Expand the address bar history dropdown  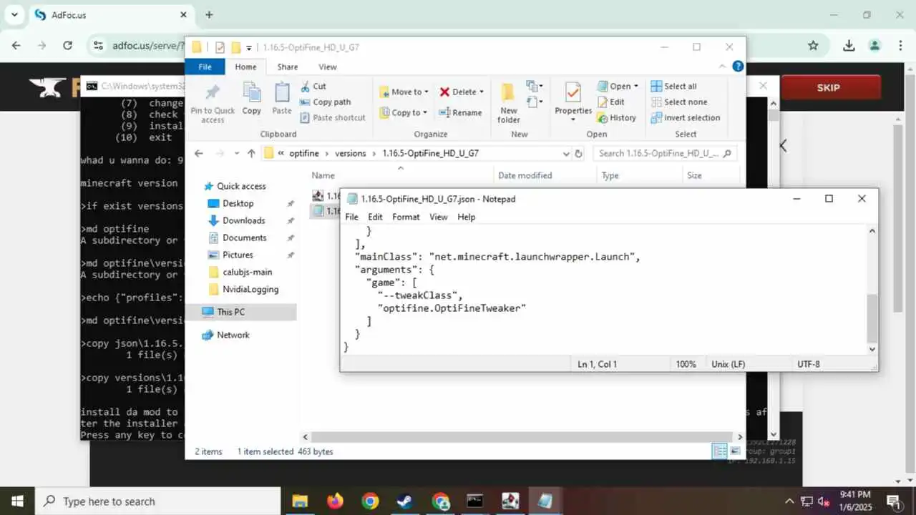[x=566, y=153]
